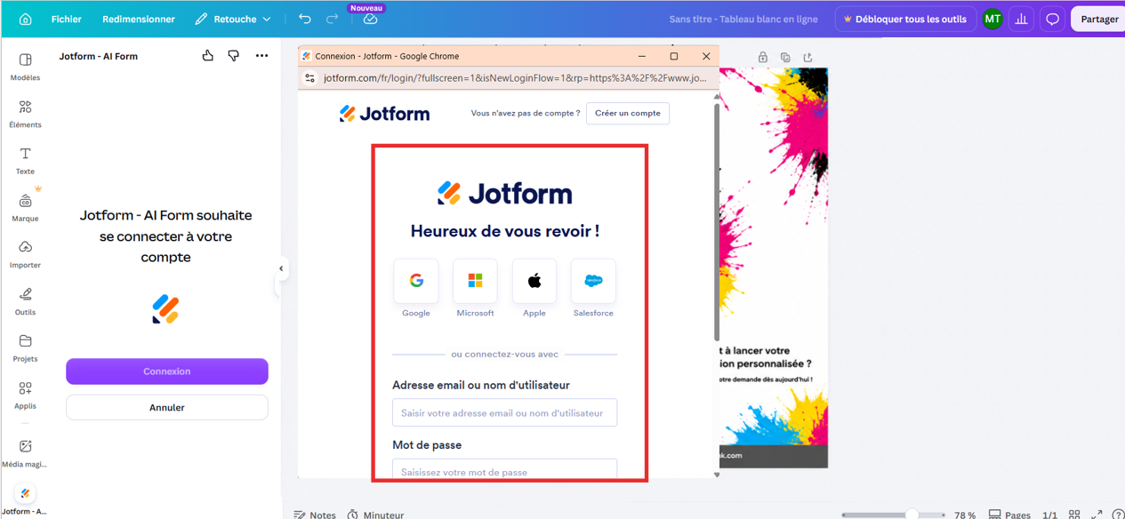This screenshot has height=519, width=1125.
Task: Select the Jotform app in sidebar
Action: [x=25, y=500]
